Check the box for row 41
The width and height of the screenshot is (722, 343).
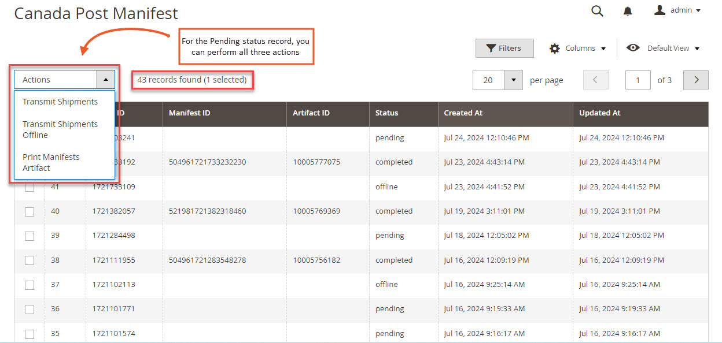pos(30,187)
